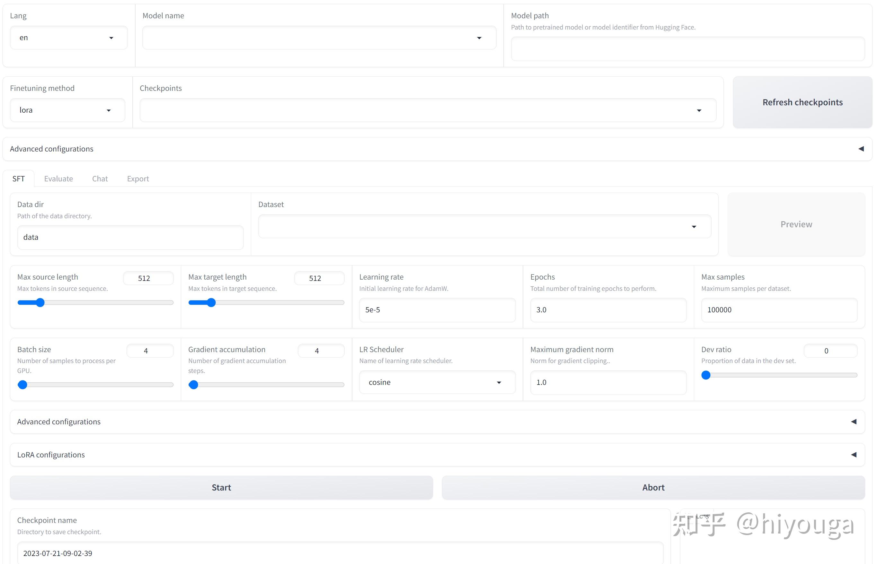
Task: Click the Refresh checkpoints button
Action: [802, 102]
